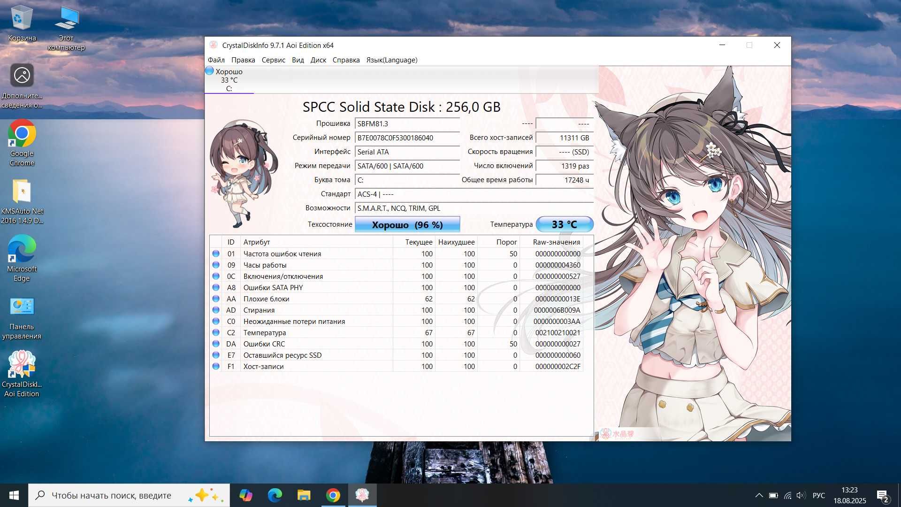Click the blue disk status orb in the drive tab

(210, 71)
